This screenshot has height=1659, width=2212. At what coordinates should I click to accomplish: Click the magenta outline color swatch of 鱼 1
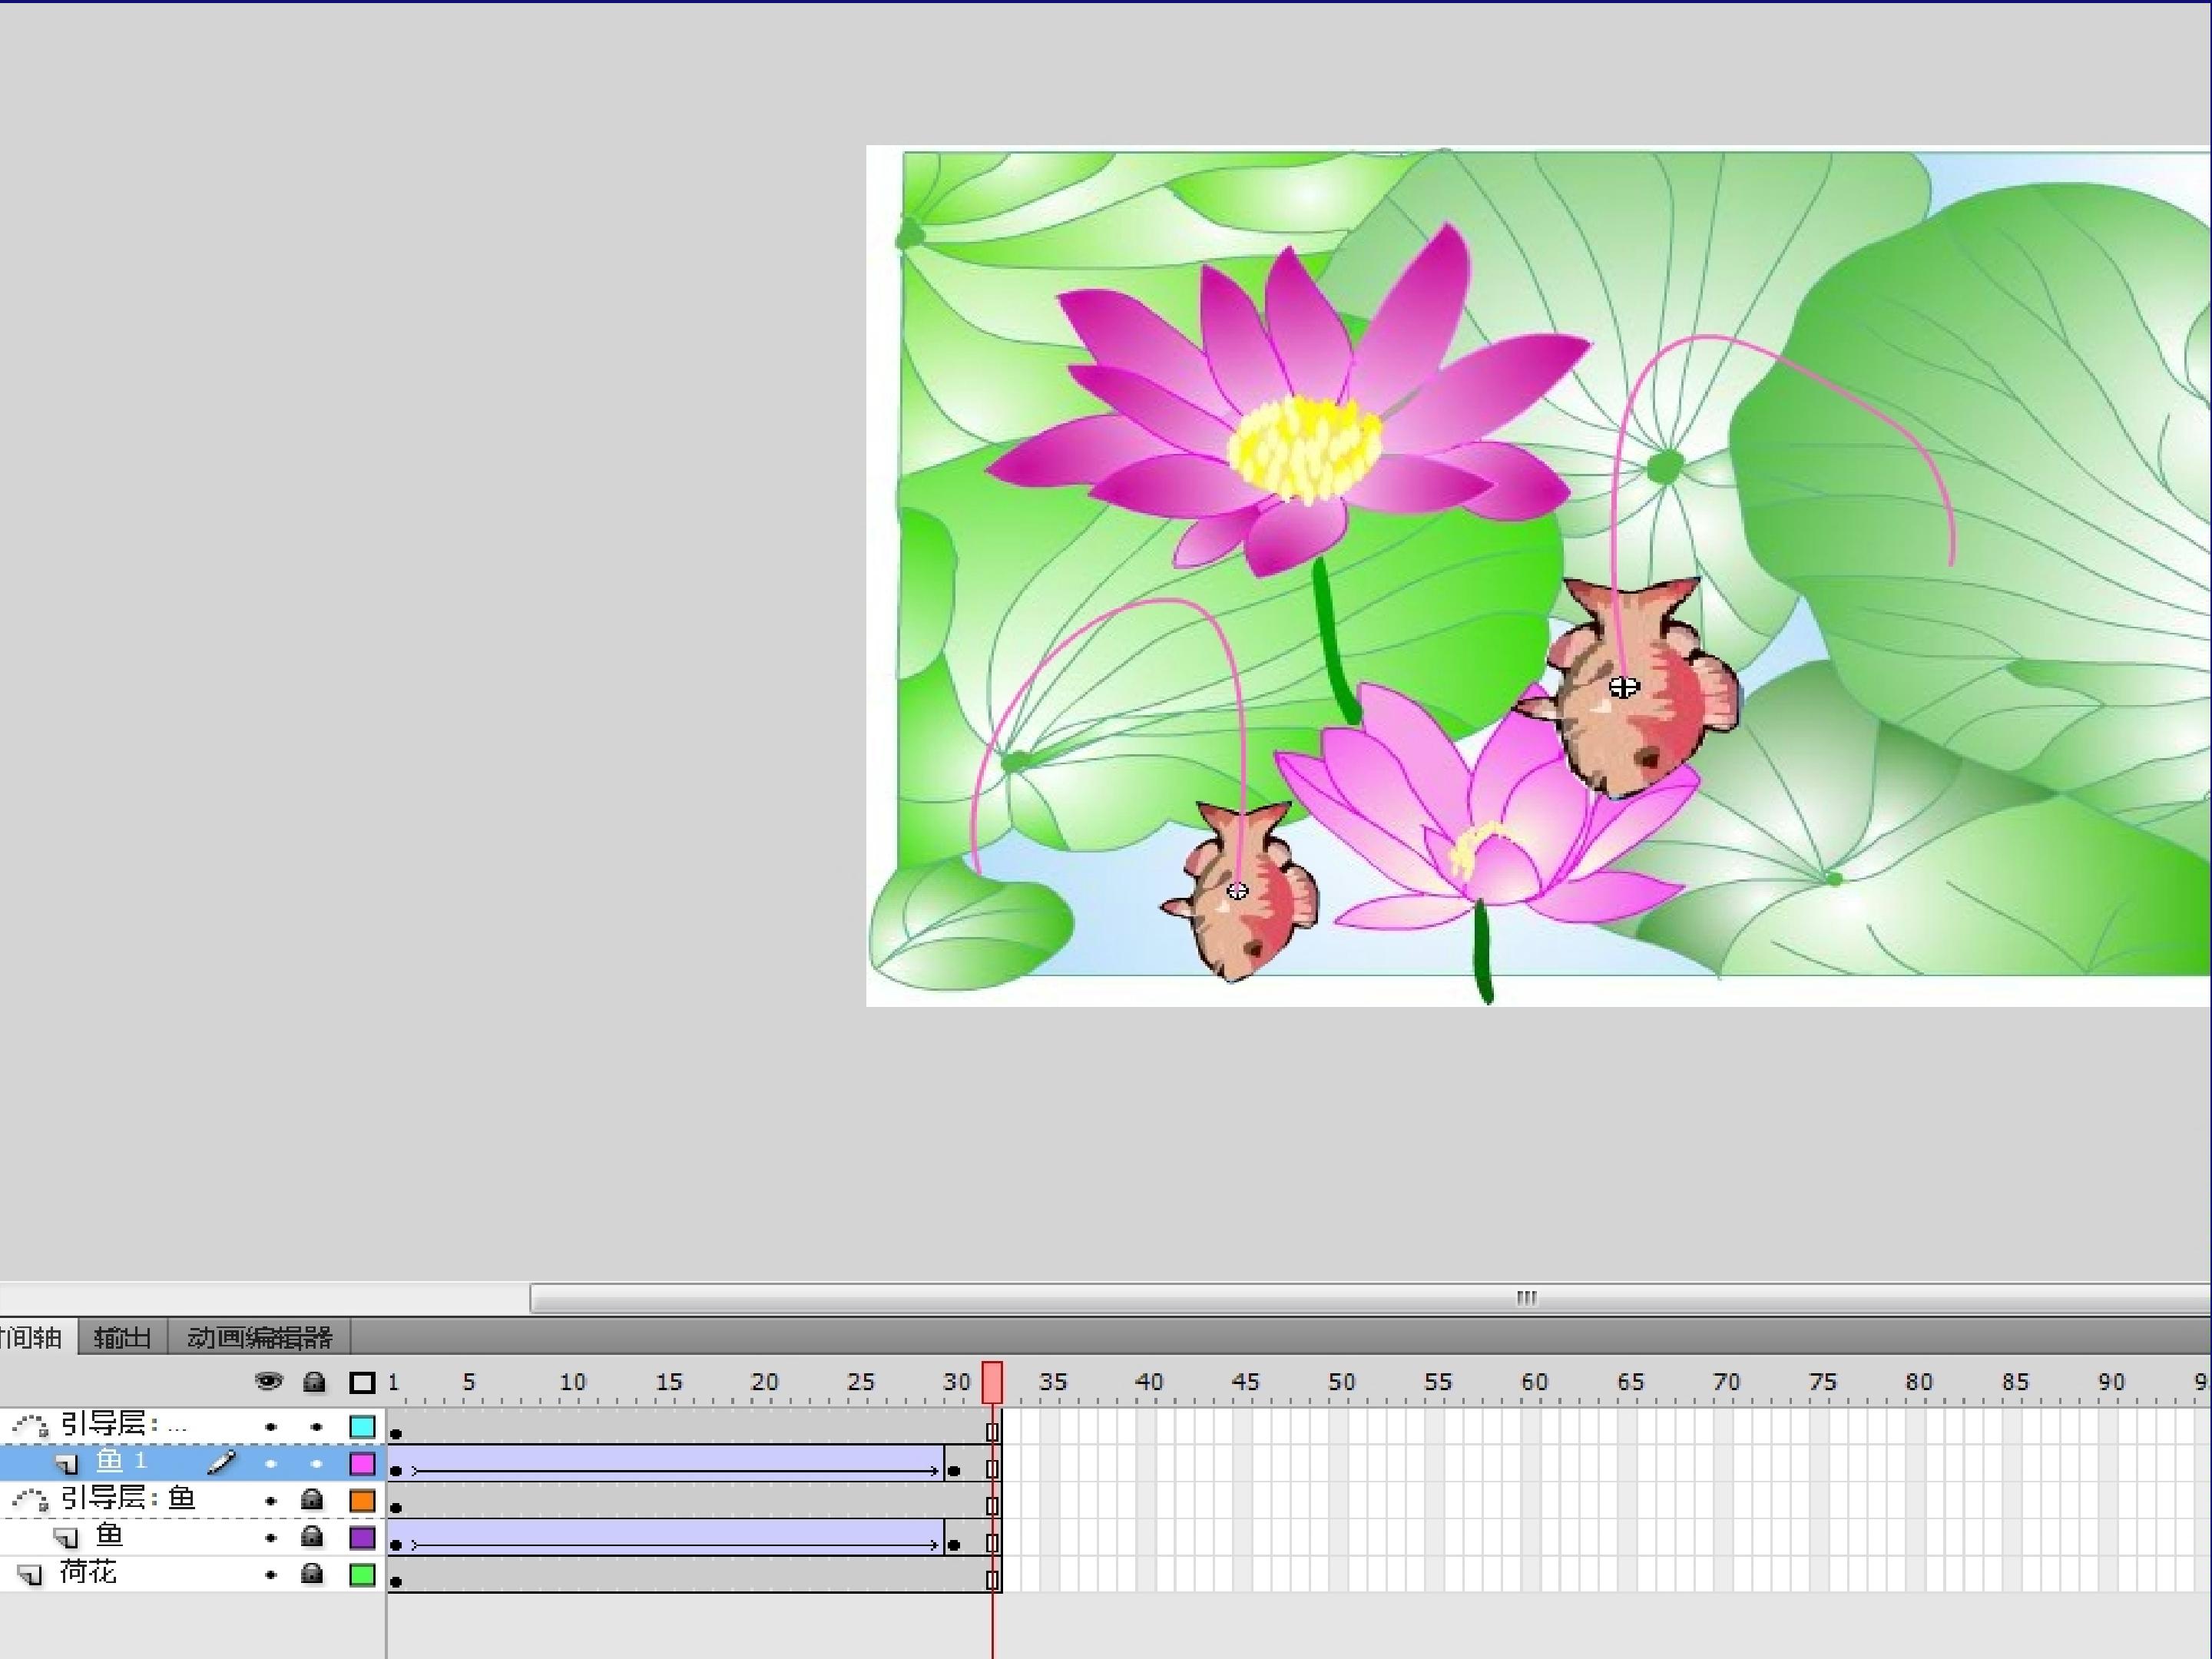point(362,1464)
